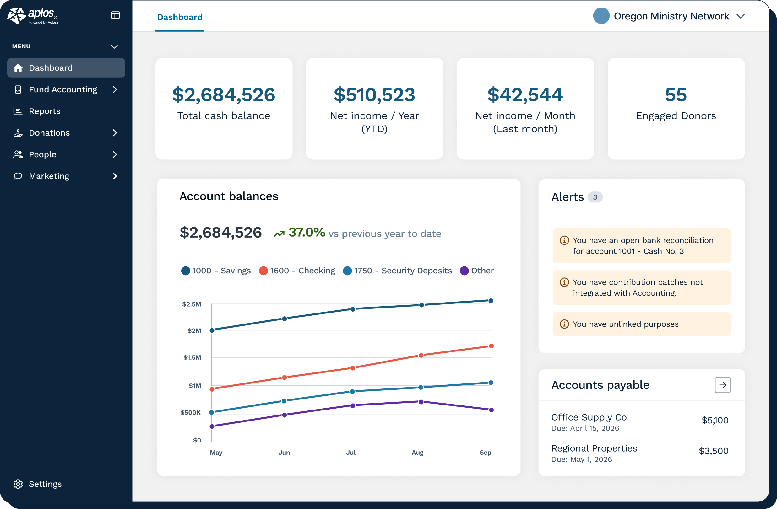This screenshot has width=777, height=509.
Task: Click the Sep data point on Savings line
Action: 491,301
